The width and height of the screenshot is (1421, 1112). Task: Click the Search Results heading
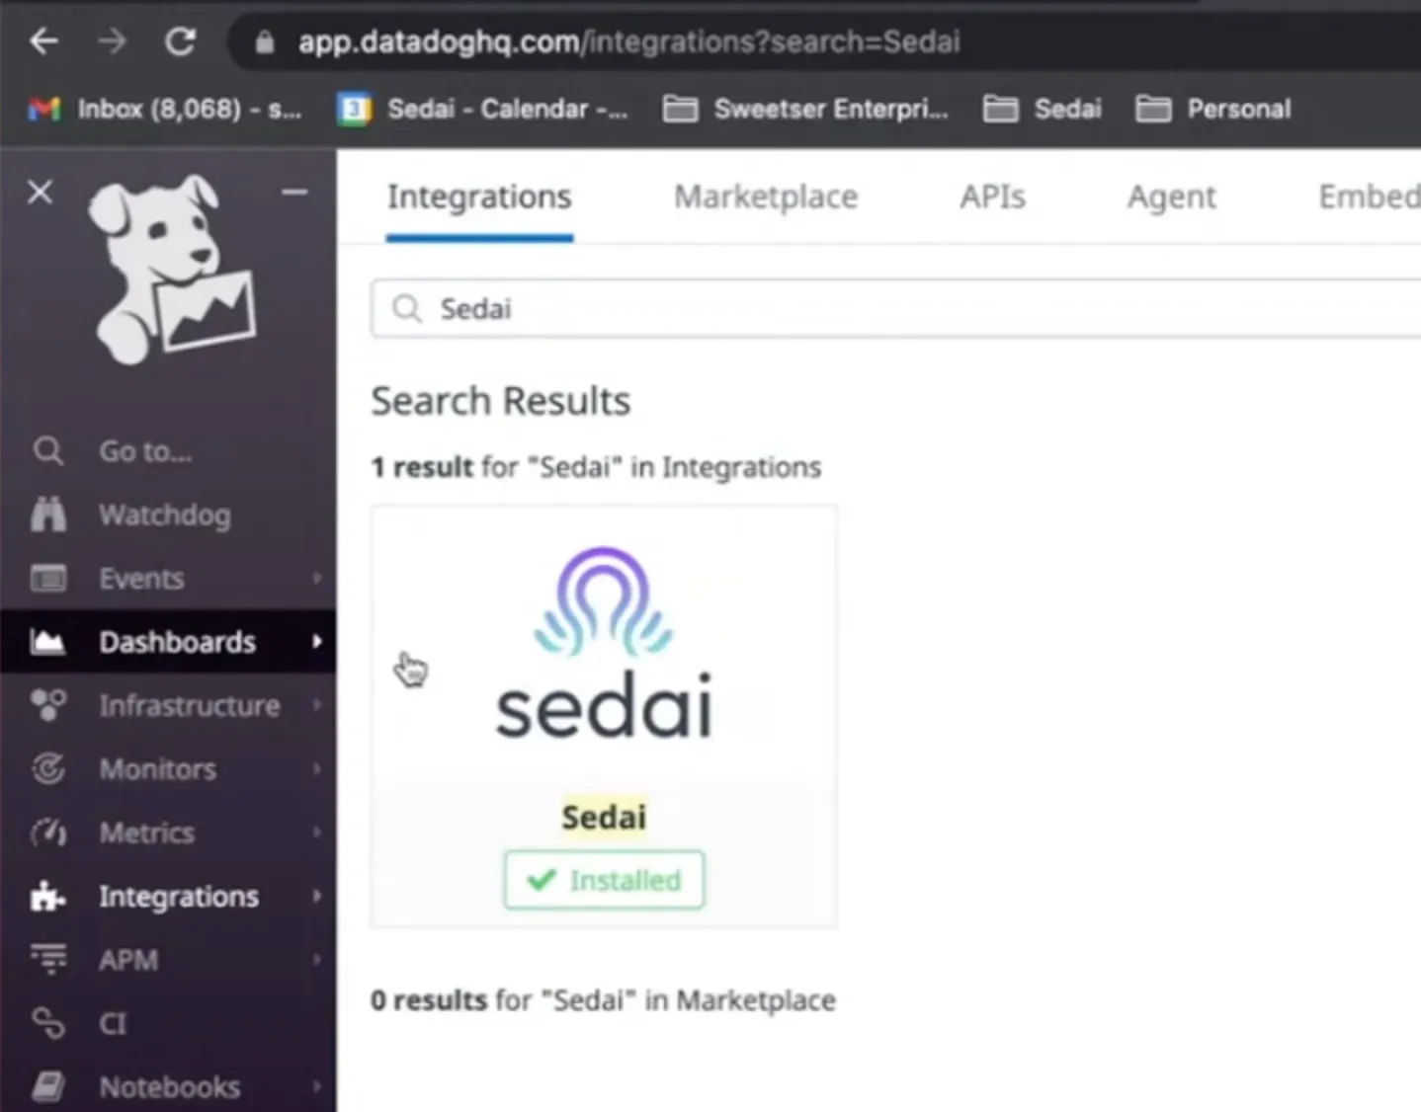500,401
